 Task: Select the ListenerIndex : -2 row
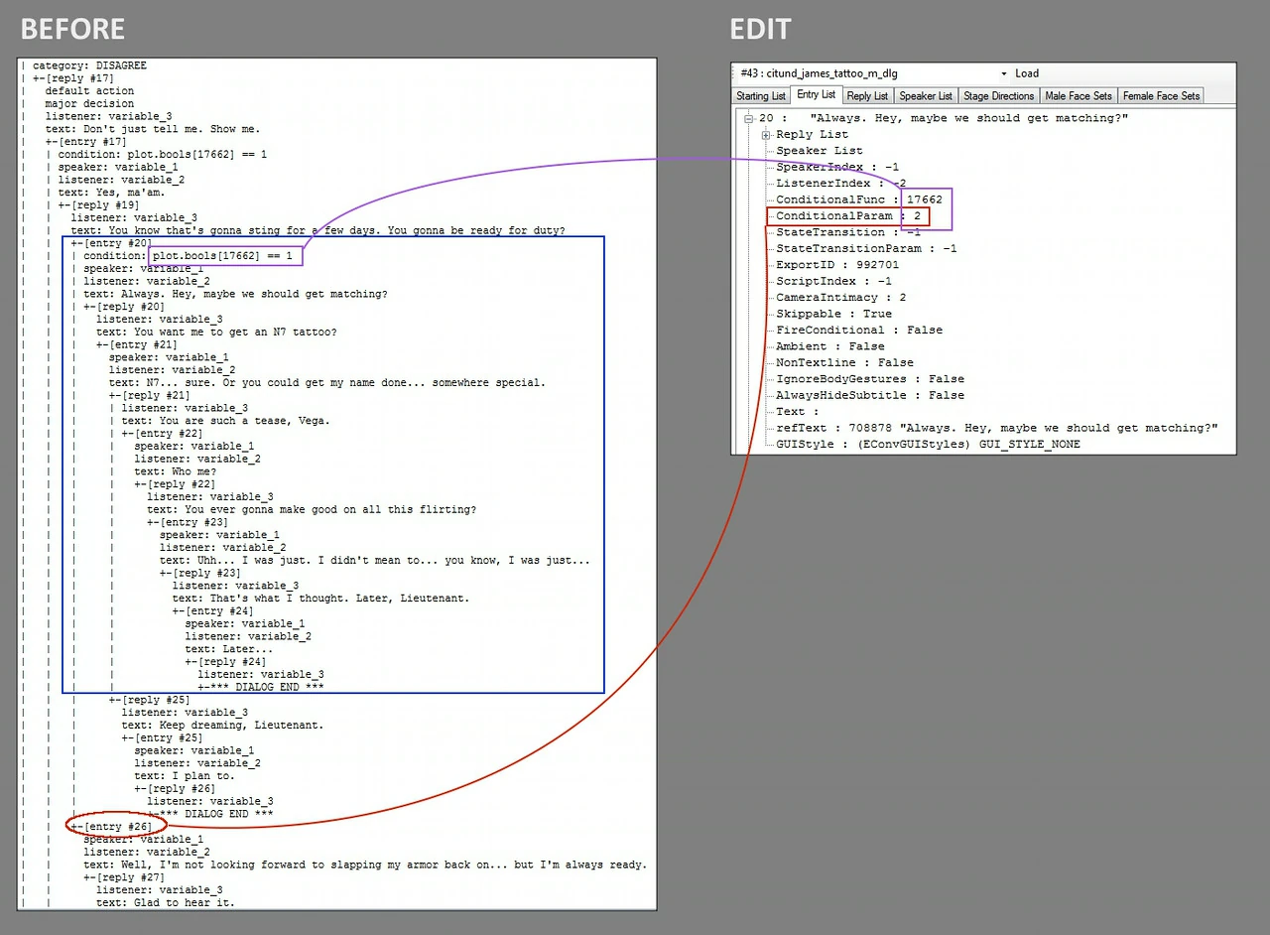[x=841, y=184]
